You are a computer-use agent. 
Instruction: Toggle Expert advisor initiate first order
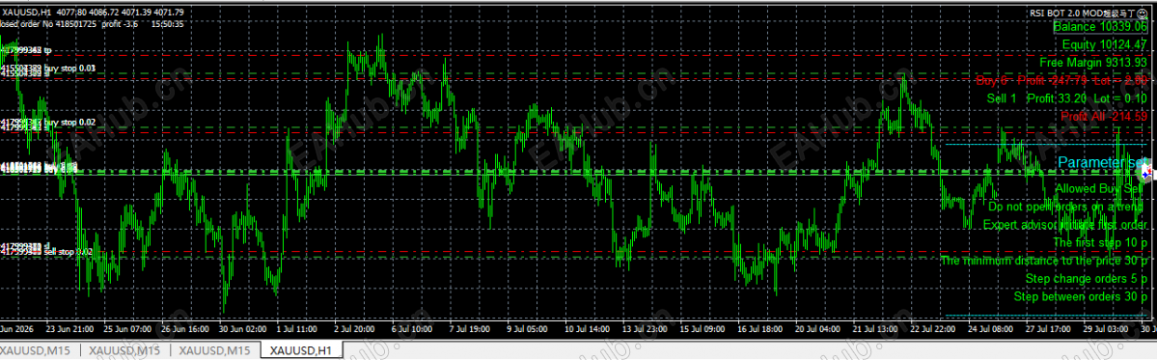pos(1066,224)
